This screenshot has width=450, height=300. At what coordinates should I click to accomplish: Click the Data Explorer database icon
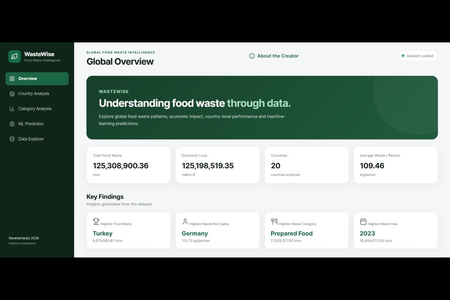12,139
